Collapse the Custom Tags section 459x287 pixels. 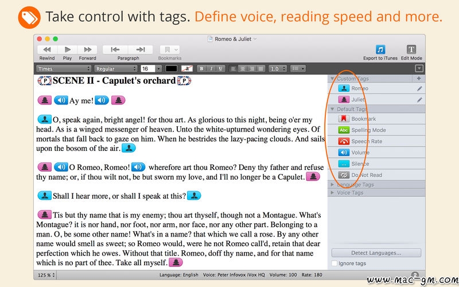coord(332,79)
